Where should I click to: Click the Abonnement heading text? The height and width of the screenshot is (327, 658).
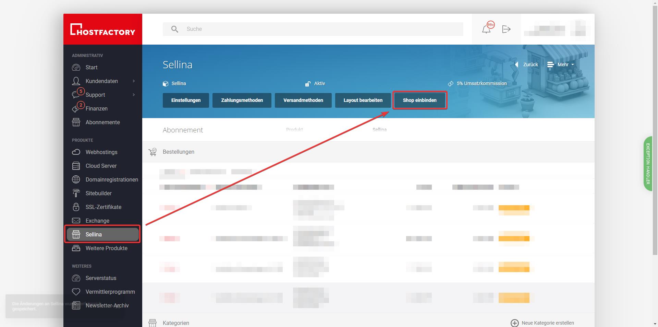click(x=183, y=130)
